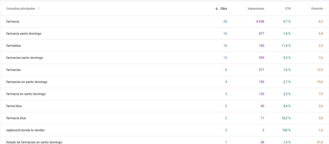Select 'zepbound donde lo venden' query

(x=164, y=130)
